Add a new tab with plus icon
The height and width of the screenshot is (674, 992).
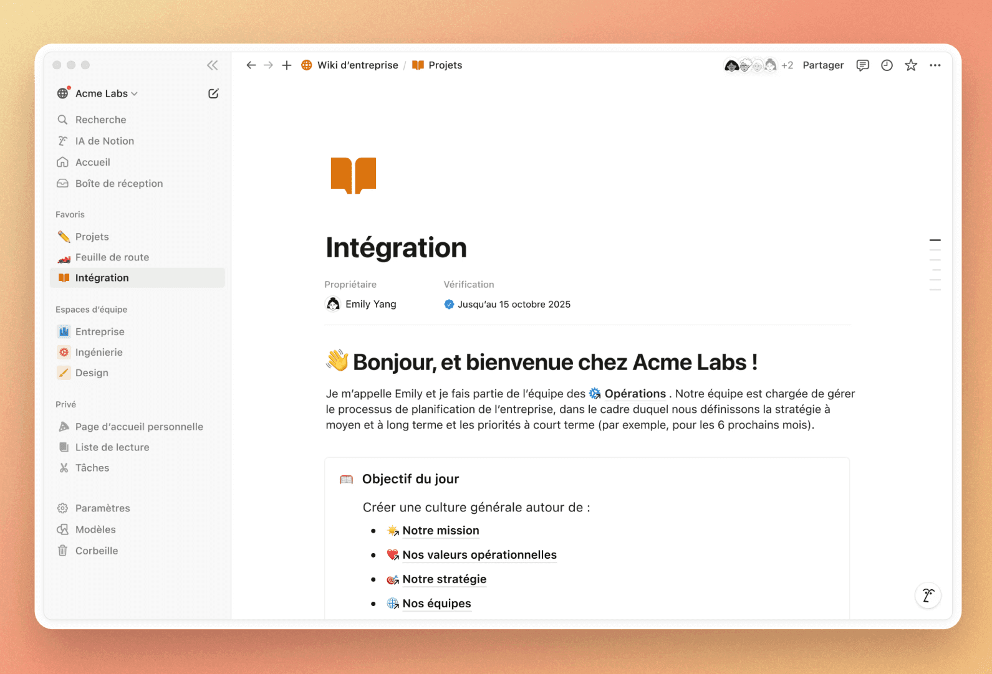click(287, 65)
